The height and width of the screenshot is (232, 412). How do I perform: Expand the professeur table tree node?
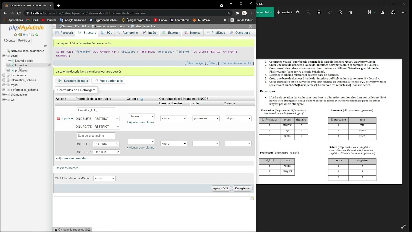click(x=8, y=70)
